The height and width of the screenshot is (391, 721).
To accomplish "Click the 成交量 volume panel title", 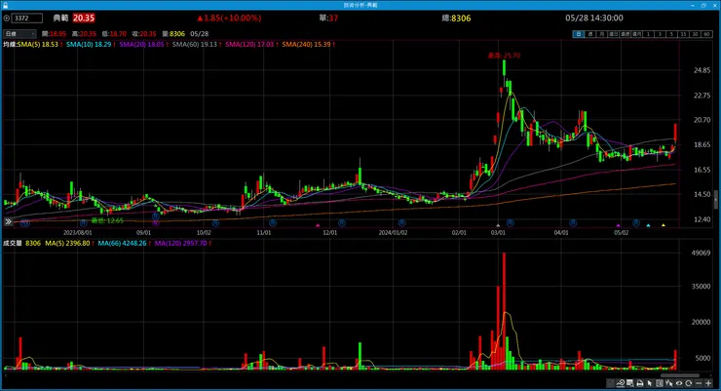I will (13, 244).
